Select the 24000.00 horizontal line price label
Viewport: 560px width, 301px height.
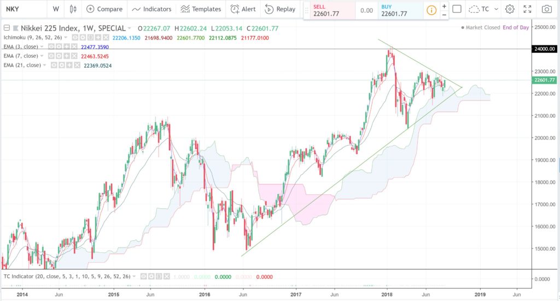[x=545, y=49]
